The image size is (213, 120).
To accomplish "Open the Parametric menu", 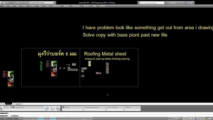I will point(76,6).
